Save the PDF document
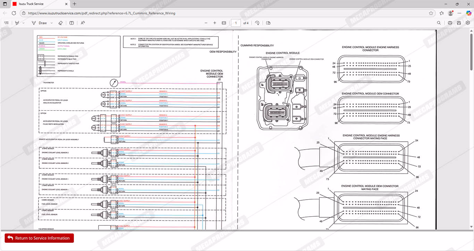Viewport: 474px width, 251px height. tap(459, 23)
